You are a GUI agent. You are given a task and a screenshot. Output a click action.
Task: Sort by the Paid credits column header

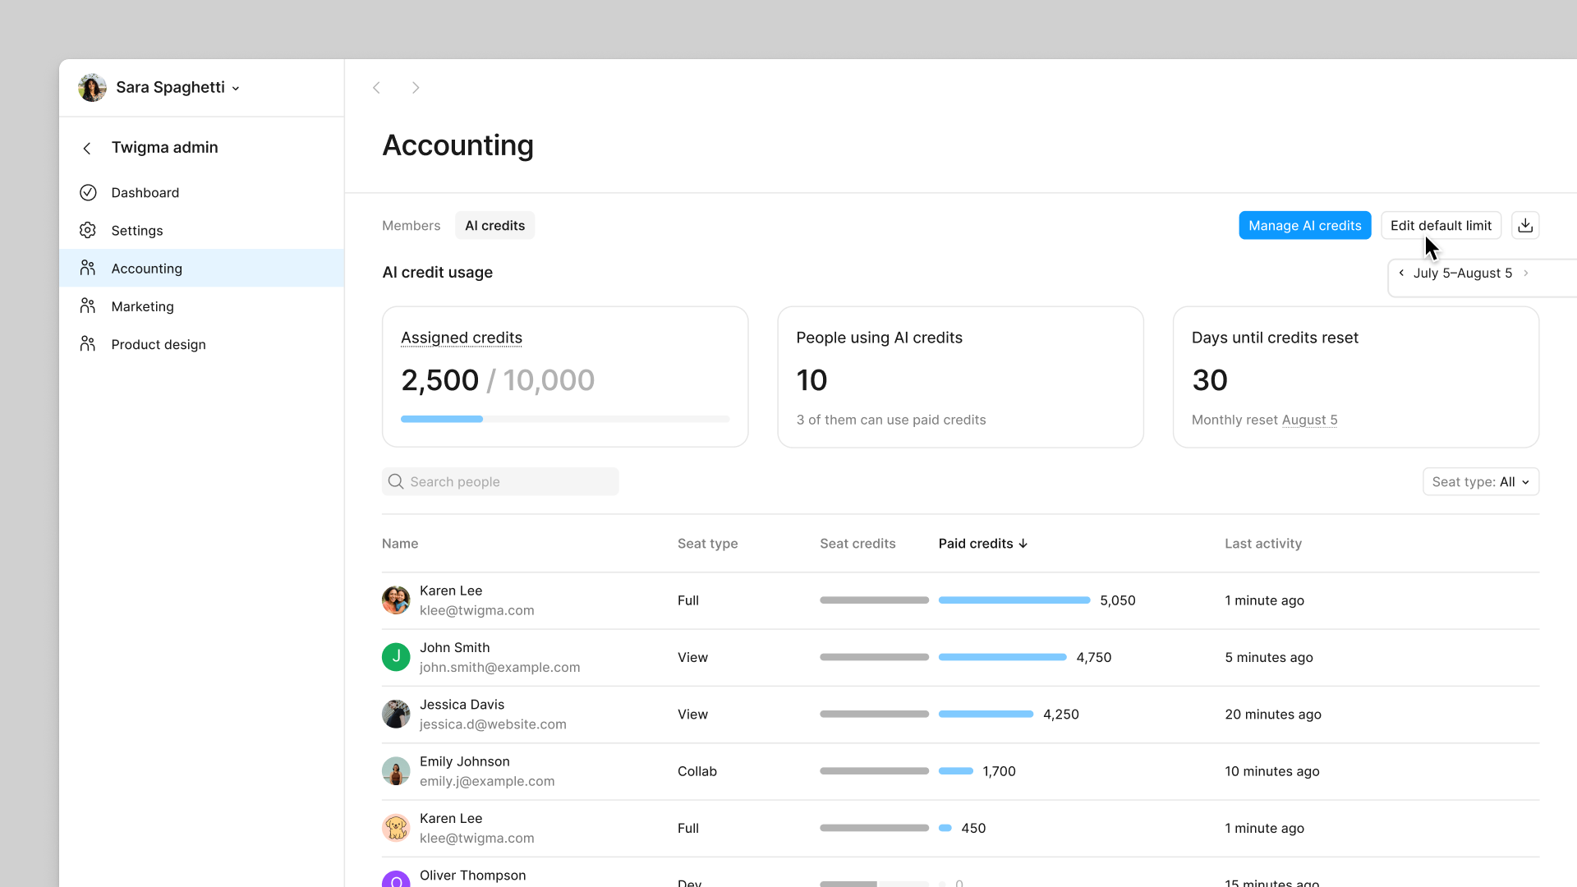tap(983, 544)
